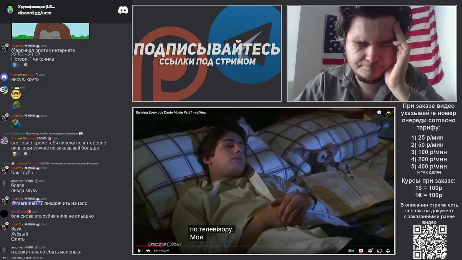Click the message 'Маргинал против интернета'
The height and width of the screenshot is (260, 462).
pos(43,51)
